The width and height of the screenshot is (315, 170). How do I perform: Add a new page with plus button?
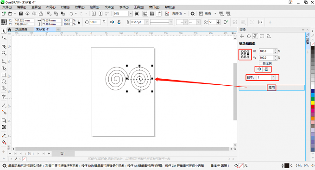pos(49,154)
